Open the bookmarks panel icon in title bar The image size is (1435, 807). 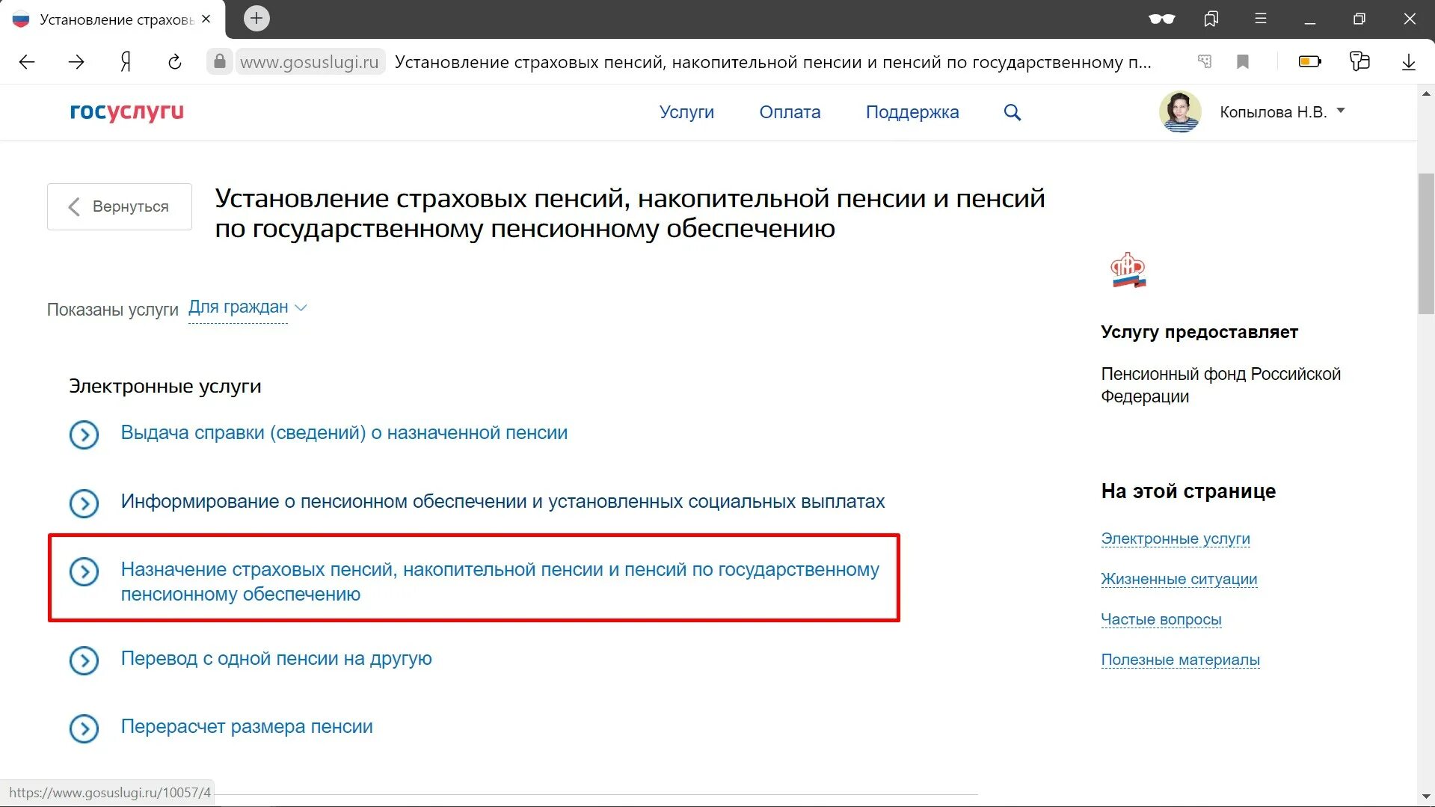pos(1211,19)
